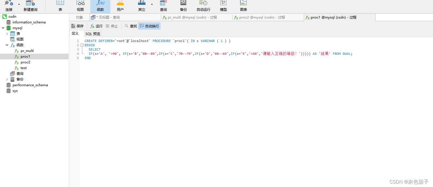Viewport: 433px width, 187px height.
Task: Switch to the SQL 预览 tab
Action: tap(93, 34)
